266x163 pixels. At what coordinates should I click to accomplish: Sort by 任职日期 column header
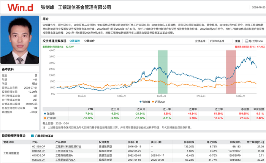pyautogui.click(x=133, y=142)
